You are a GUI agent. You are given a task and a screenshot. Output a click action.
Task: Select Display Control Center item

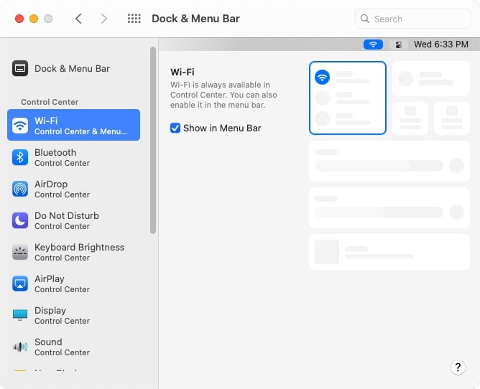click(73, 315)
